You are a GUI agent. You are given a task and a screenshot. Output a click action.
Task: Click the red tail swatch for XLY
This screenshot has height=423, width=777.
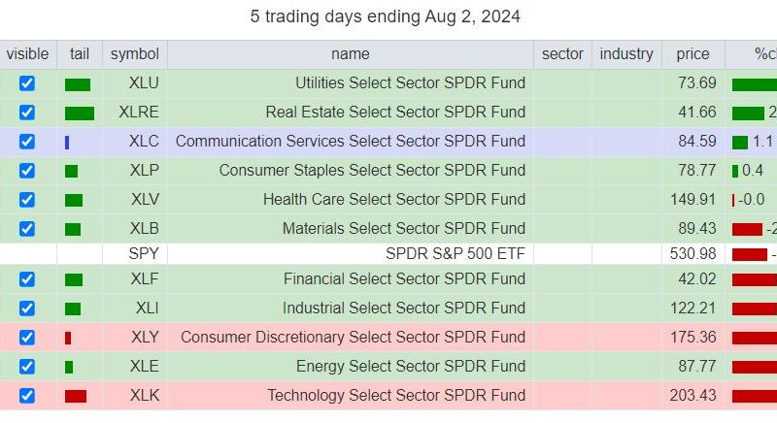tap(68, 338)
